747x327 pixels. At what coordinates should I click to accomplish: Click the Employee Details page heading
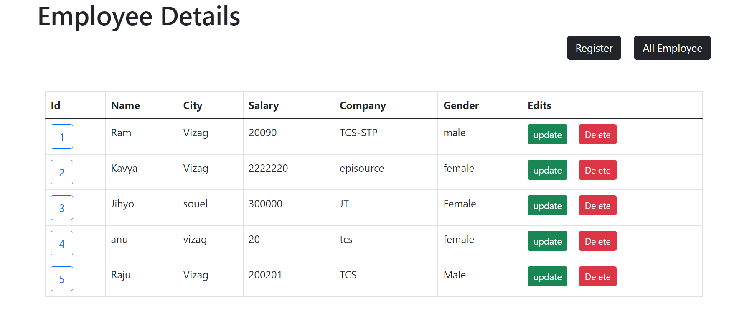pos(139,17)
